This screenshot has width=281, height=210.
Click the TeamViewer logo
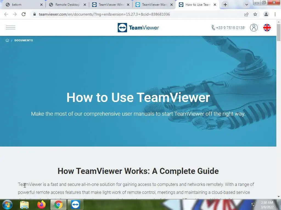pos(138,28)
